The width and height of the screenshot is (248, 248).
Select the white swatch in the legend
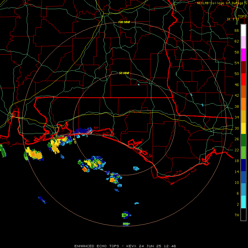point(243,30)
